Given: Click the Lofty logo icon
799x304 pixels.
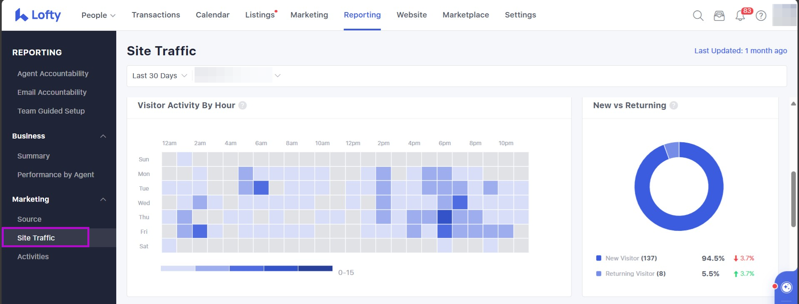Looking at the screenshot, I should click(21, 15).
